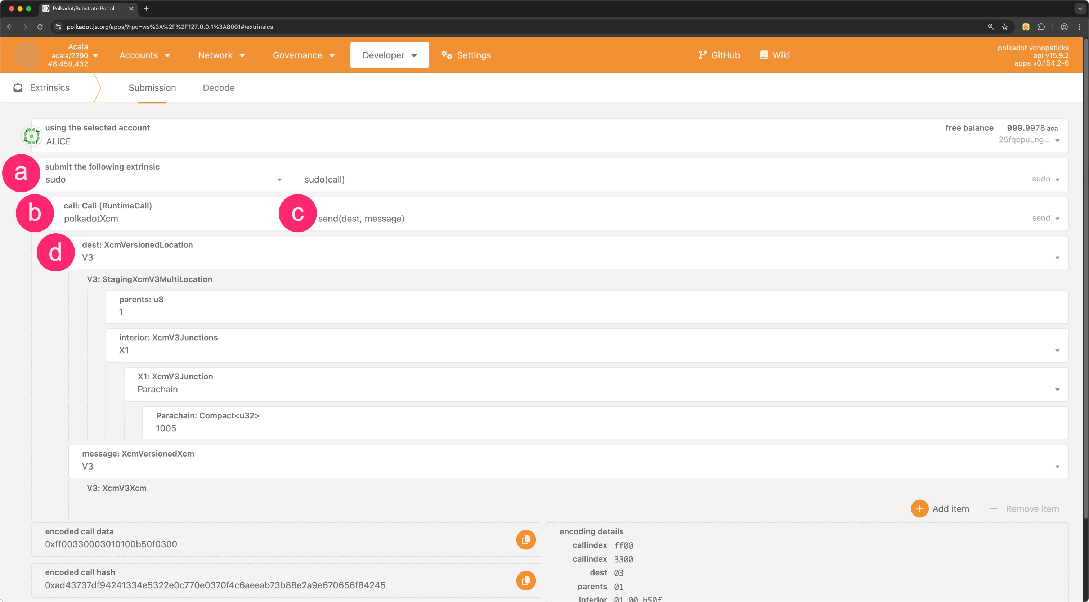Viewport: 1089px width, 602px height.
Task: Open the send(dest, message) method dropdown
Action: click(1057, 219)
